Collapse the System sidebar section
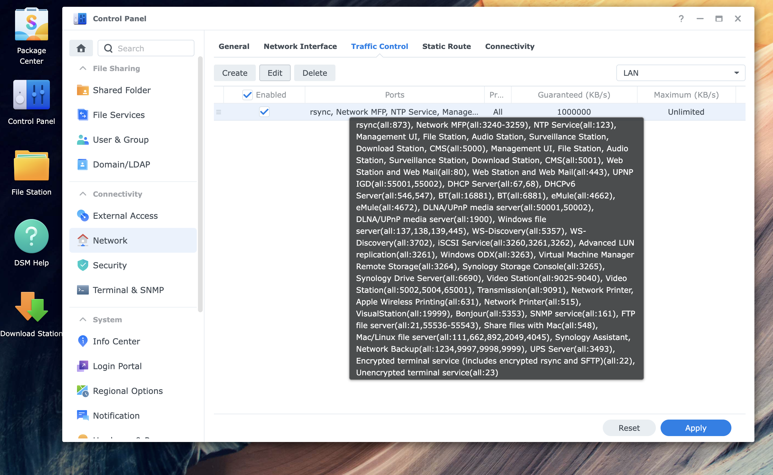 pos(83,320)
